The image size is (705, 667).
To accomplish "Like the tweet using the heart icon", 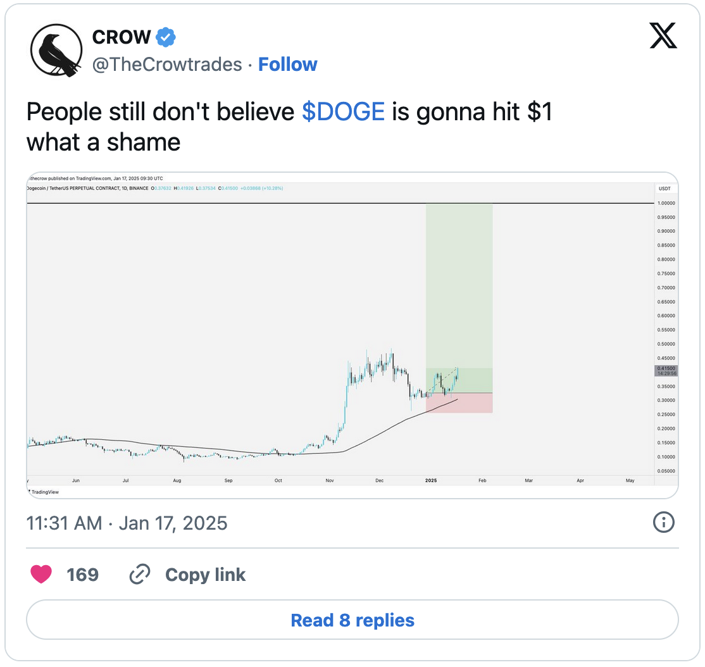I will [x=42, y=574].
